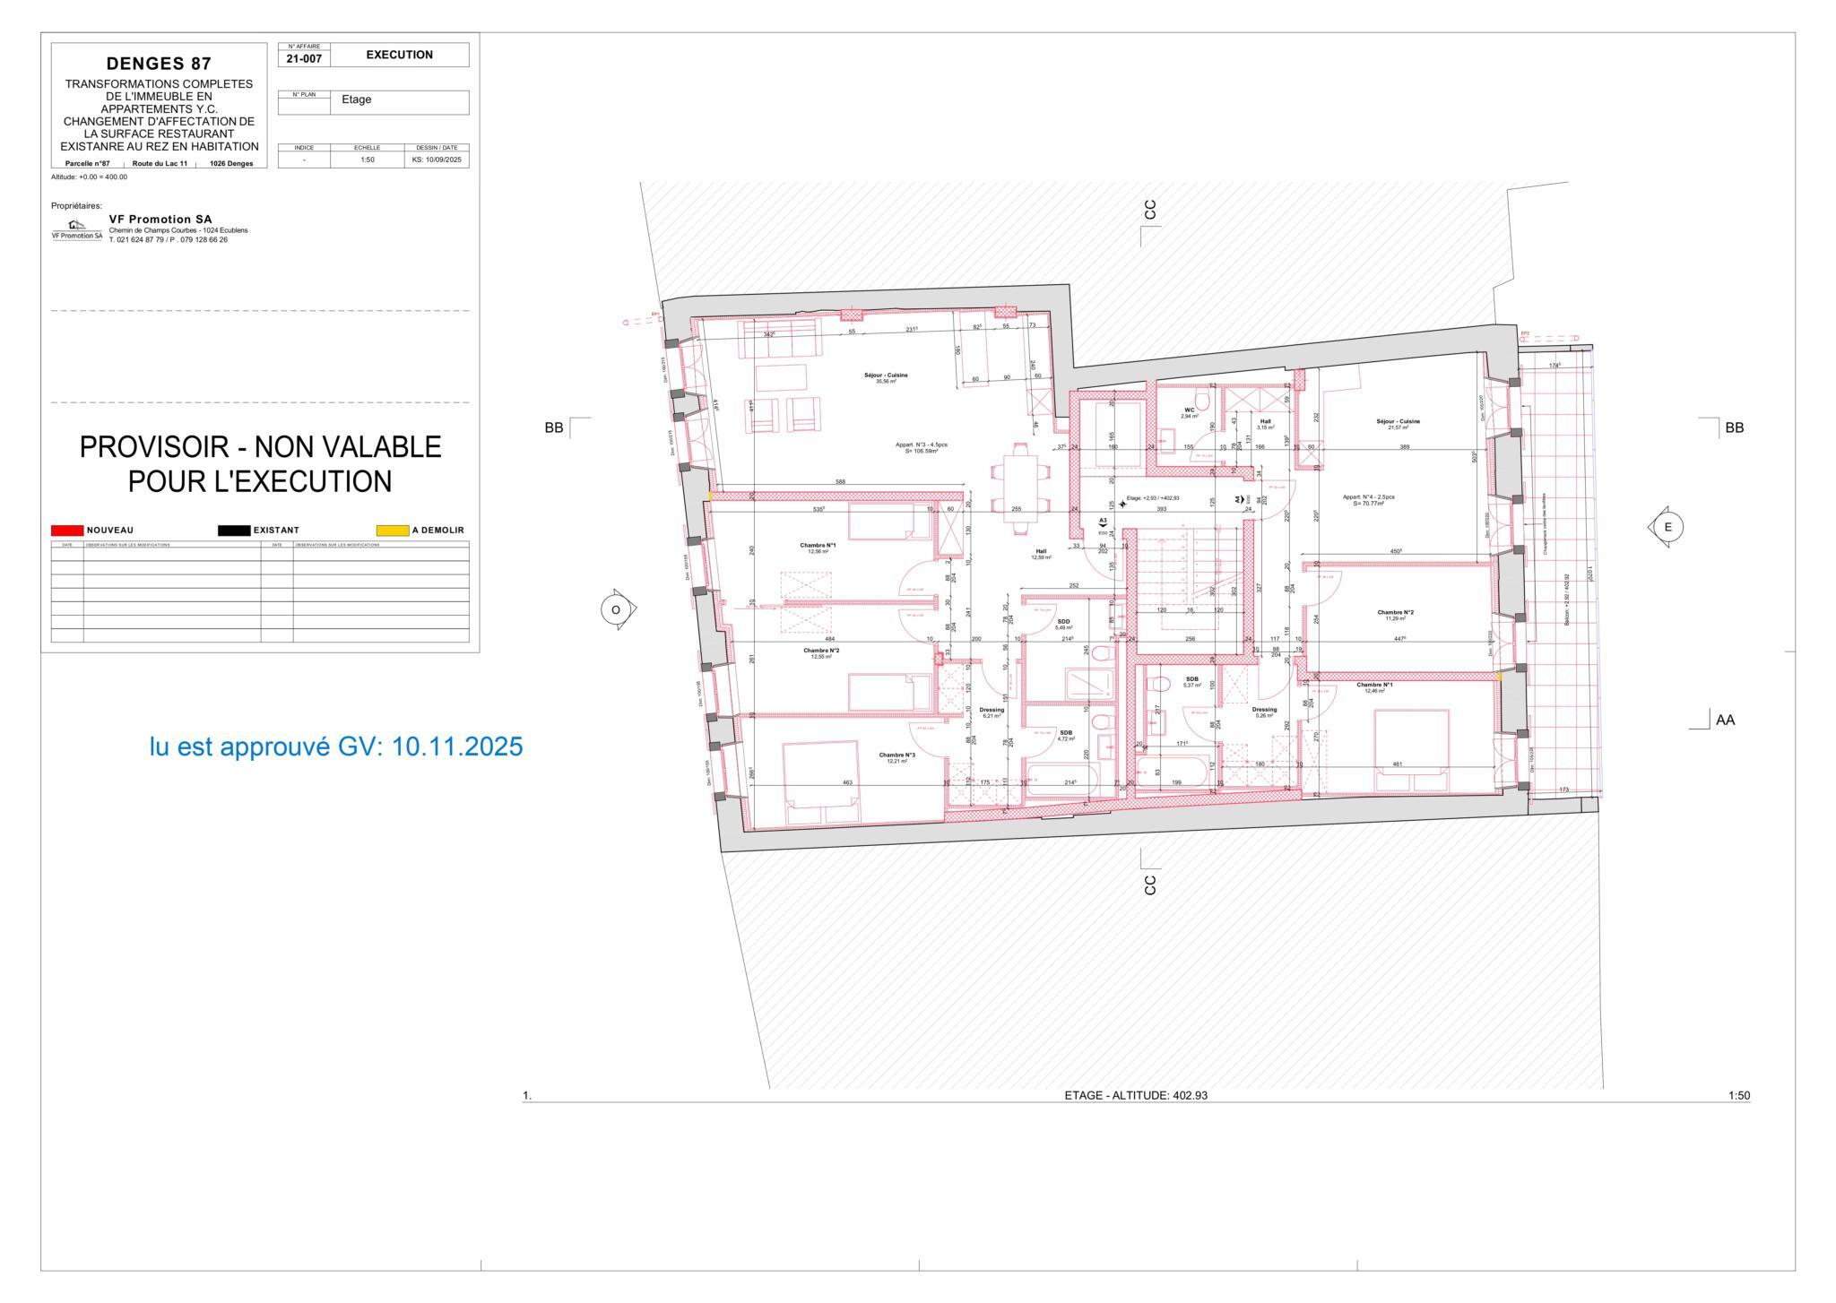Select the Appart. N°4 - 2.5pcs label
This screenshot has height=1303, width=1836.
tap(1368, 500)
